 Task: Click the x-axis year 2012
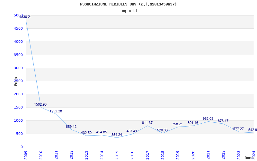tap(71, 155)
